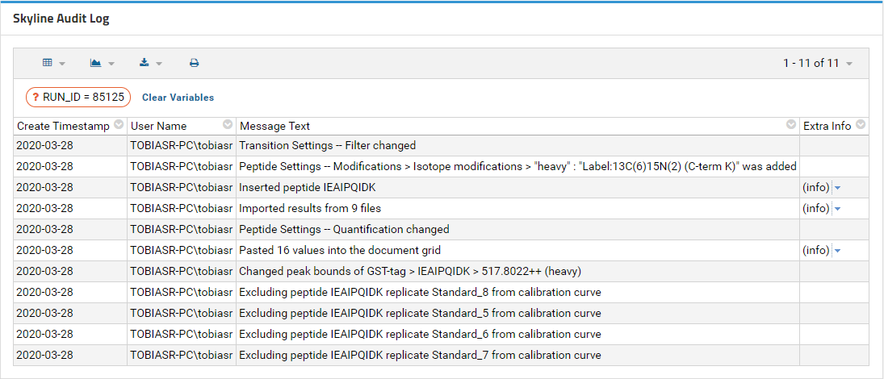Image resolution: width=884 pixels, height=379 pixels.
Task: Open Create Timestamp column menu arrow
Action: tap(119, 125)
